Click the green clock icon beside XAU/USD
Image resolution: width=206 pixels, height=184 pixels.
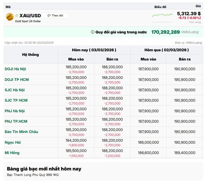click(17, 16)
